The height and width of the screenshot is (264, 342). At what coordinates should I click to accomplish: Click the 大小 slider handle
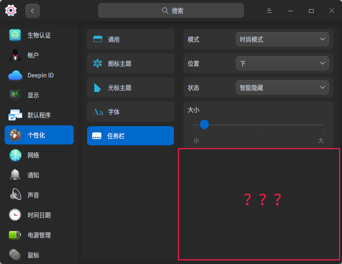(204, 125)
